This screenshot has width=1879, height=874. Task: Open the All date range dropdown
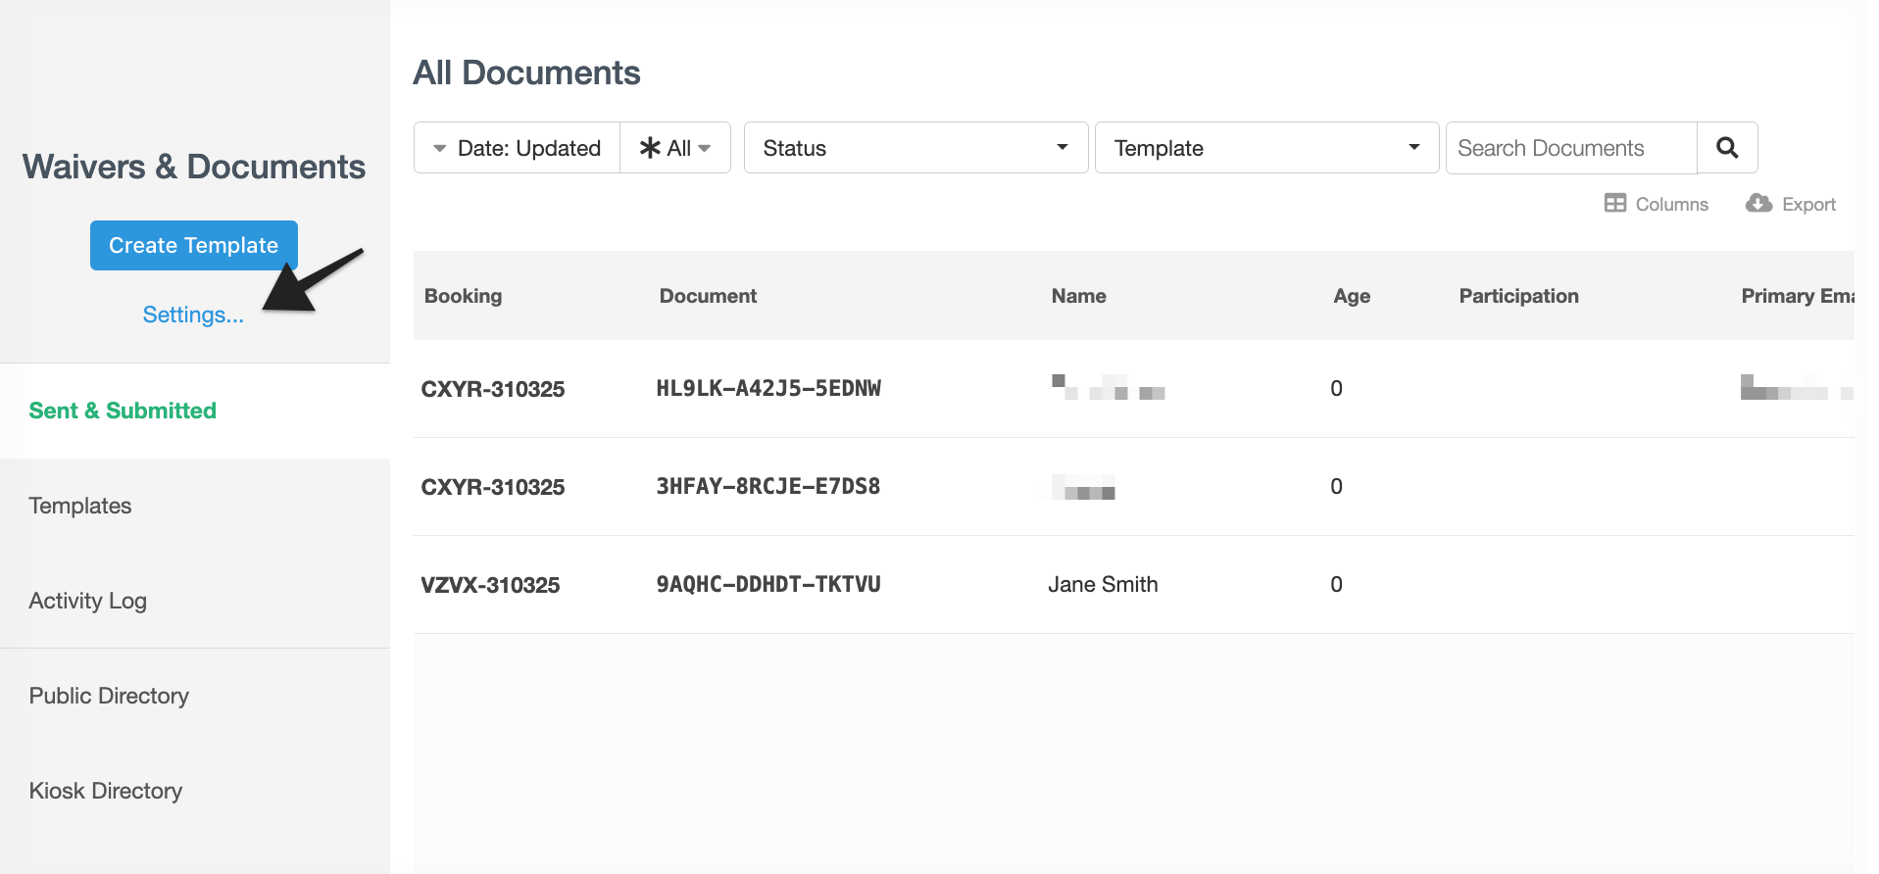pos(675,148)
